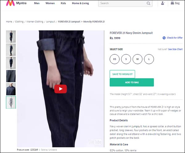Open the shopping Bag icon

(x=172, y=3)
